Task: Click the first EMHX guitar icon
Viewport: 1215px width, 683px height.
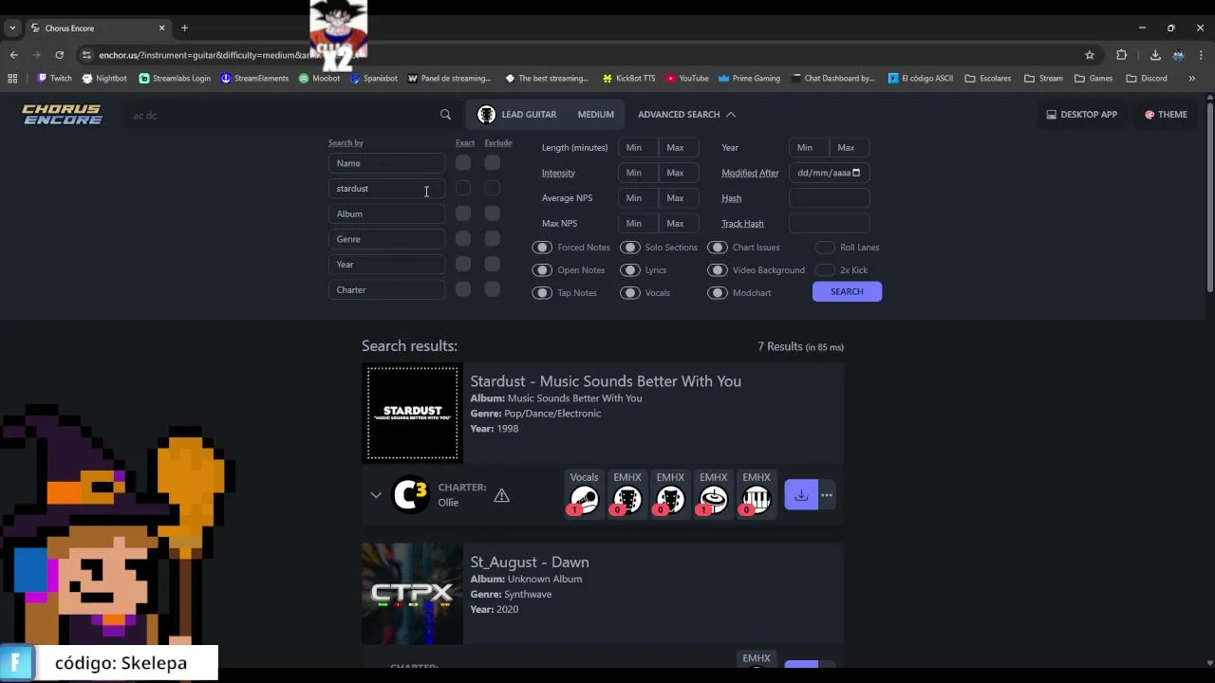Action: [627, 500]
